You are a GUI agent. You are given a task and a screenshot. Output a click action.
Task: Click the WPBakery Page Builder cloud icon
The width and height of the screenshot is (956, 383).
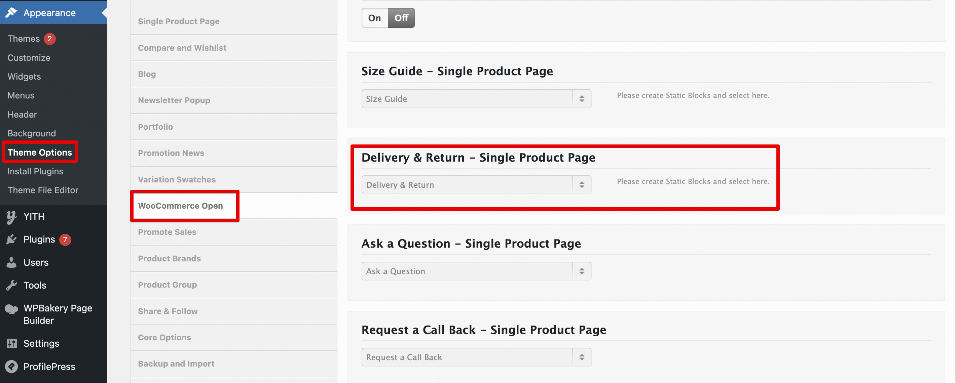11,308
